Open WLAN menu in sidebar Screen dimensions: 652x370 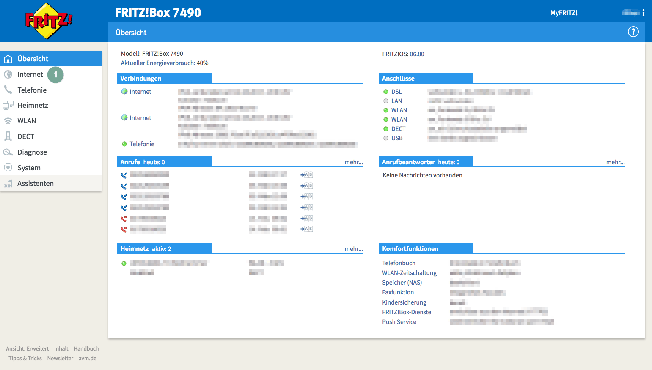pos(27,121)
